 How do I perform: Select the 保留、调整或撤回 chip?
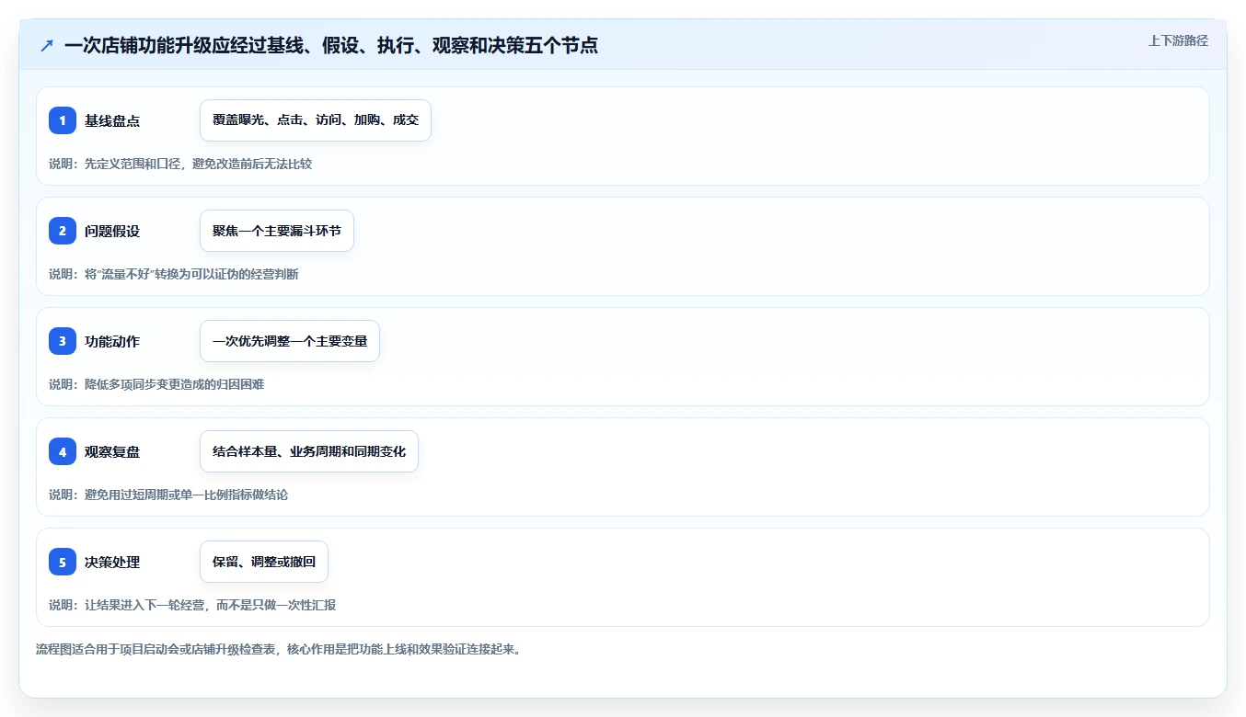coord(264,562)
